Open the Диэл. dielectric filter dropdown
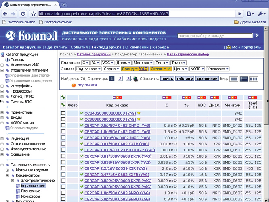This screenshot has width=269, height=202. click(x=124, y=63)
